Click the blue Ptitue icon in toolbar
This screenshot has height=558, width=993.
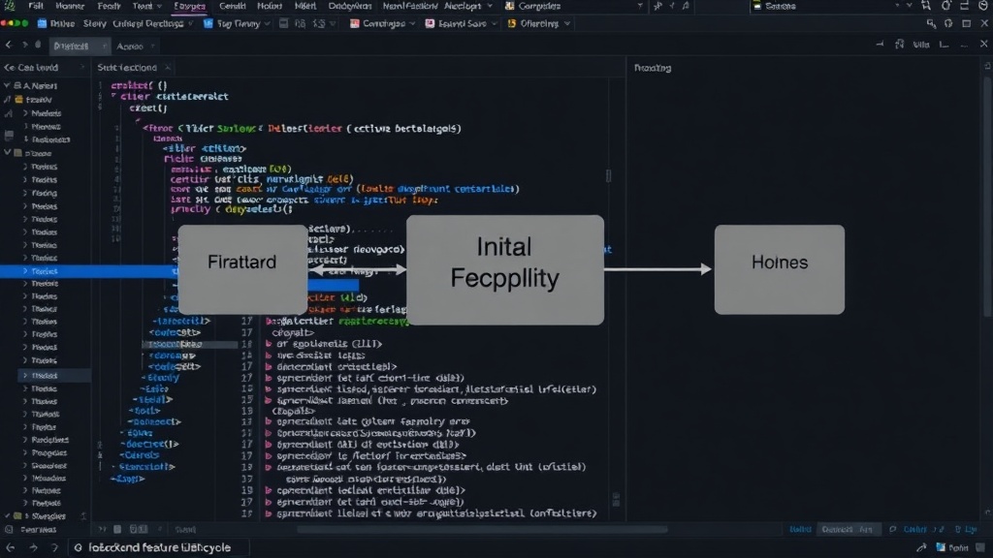pos(42,23)
